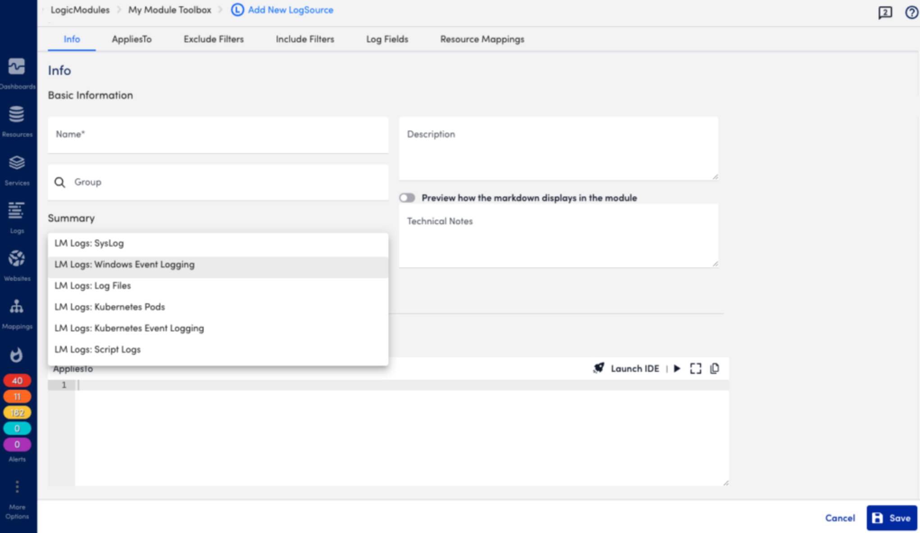Run the AppliesTo script with the play icon
This screenshot has width=920, height=533.
pyautogui.click(x=678, y=368)
